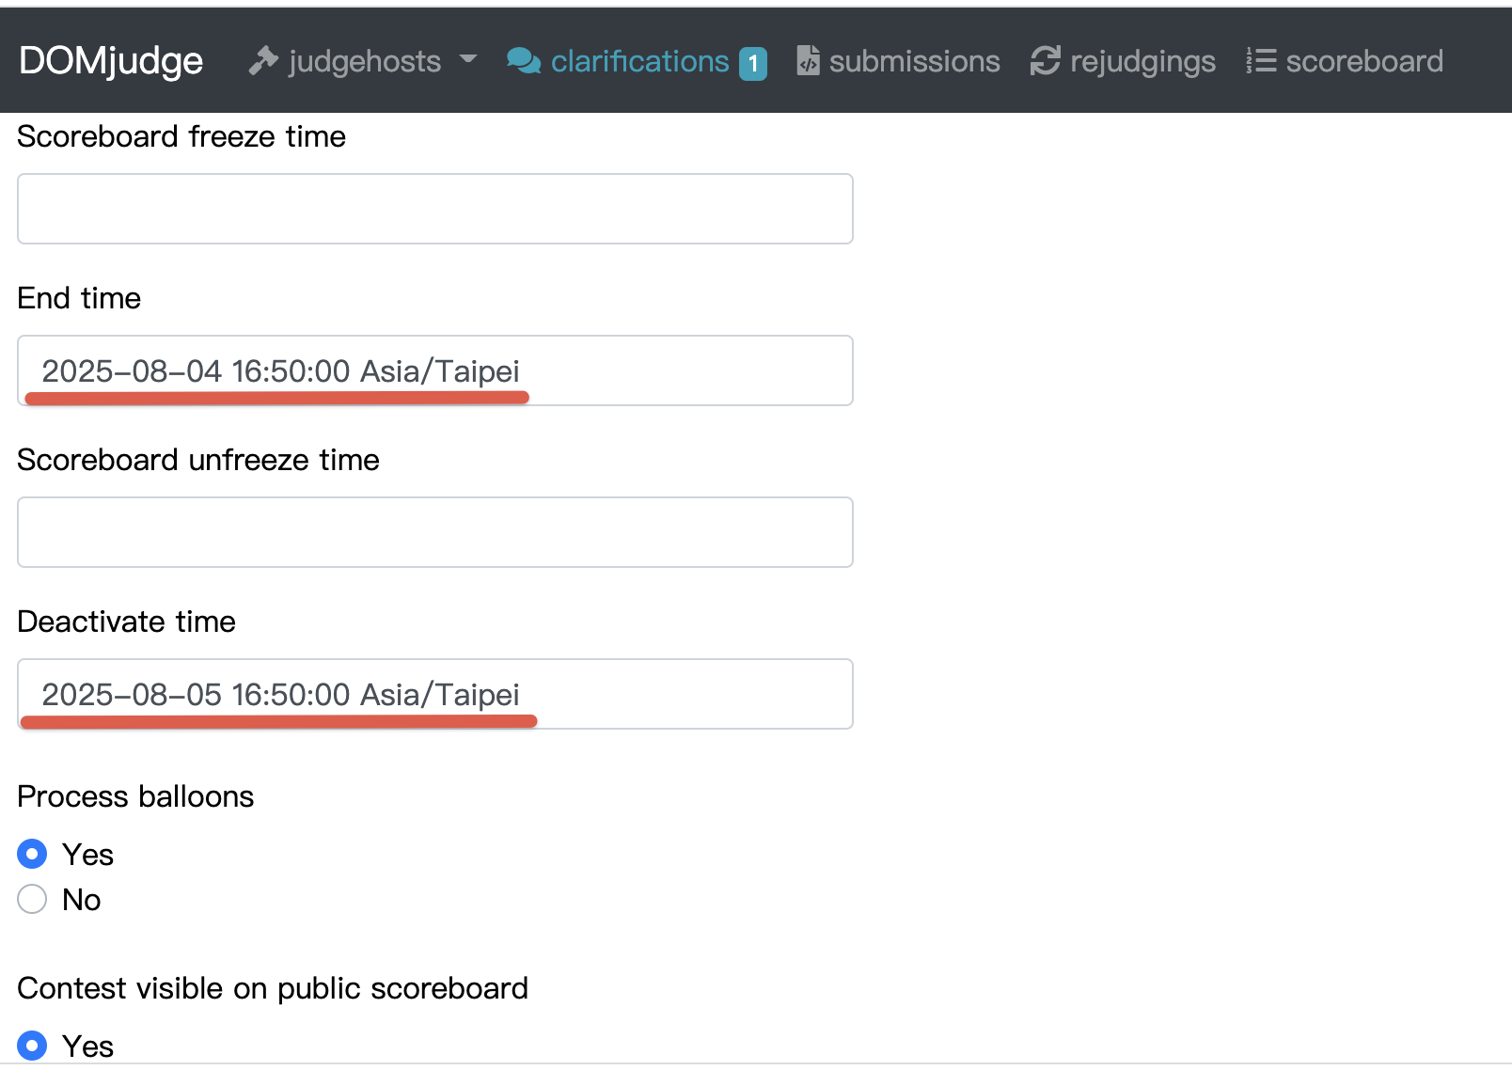1512x1070 pixels.
Task: Open the clarifications menu item
Action: click(x=639, y=61)
